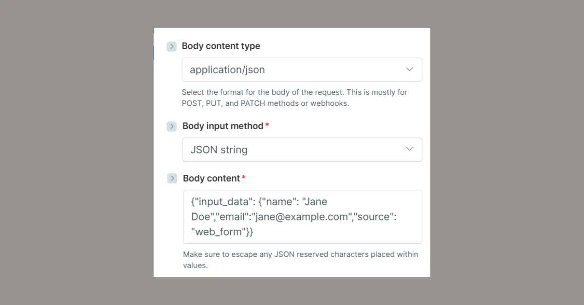This screenshot has width=584, height=305.
Task: Click the caret icon on JSON string field
Action: tap(409, 150)
